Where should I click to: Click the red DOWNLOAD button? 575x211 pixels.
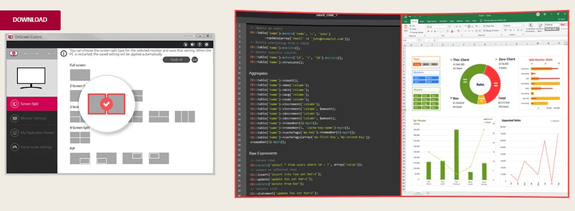coord(30,20)
